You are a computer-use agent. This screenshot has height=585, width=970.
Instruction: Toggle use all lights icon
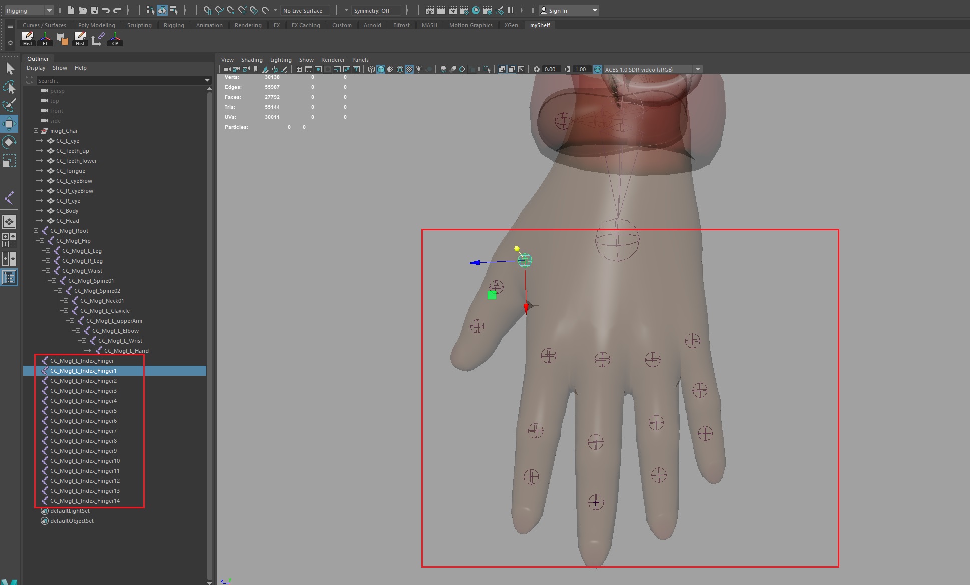click(419, 69)
